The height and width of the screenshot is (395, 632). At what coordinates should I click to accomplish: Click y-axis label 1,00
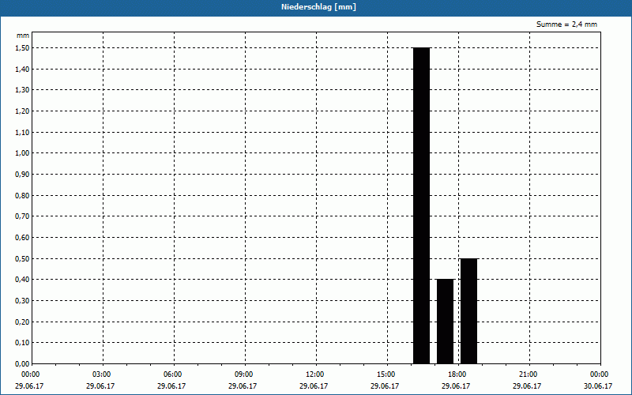22,153
